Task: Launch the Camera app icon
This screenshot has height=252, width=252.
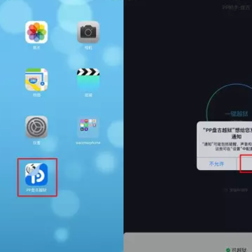Action: [88, 32]
